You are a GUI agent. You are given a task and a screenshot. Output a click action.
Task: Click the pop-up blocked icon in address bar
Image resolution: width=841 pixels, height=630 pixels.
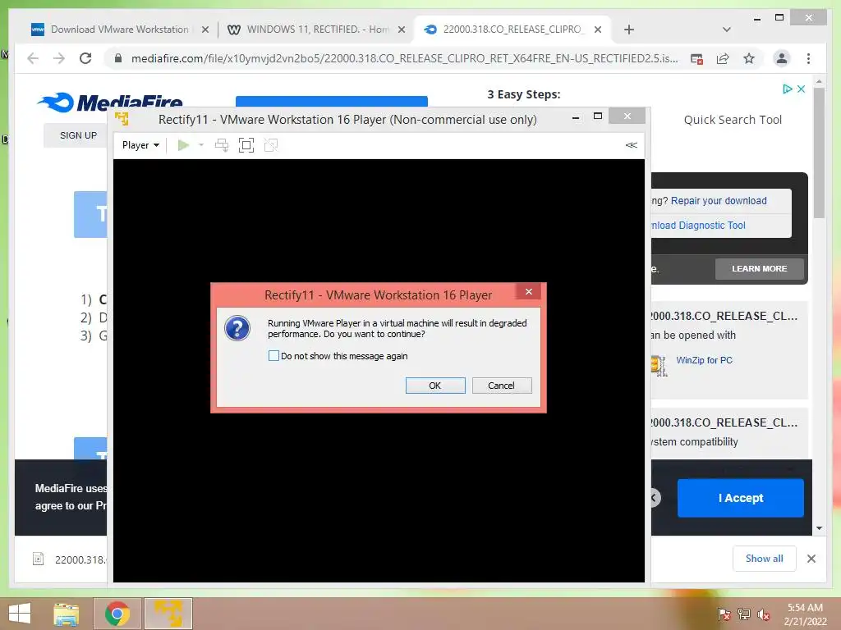[696, 58]
